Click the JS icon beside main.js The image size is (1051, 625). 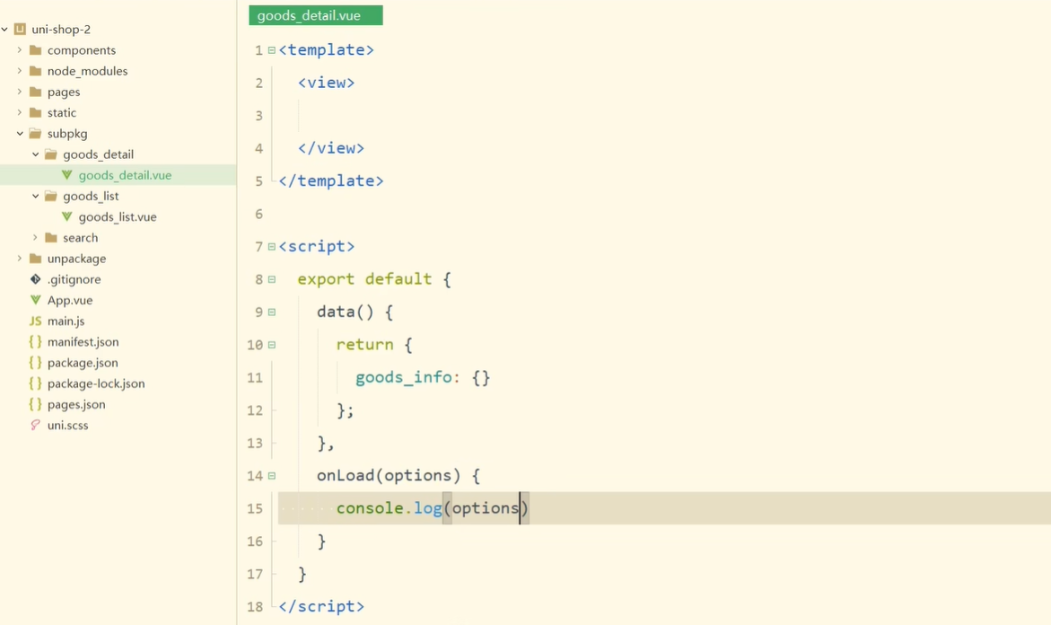(36, 321)
